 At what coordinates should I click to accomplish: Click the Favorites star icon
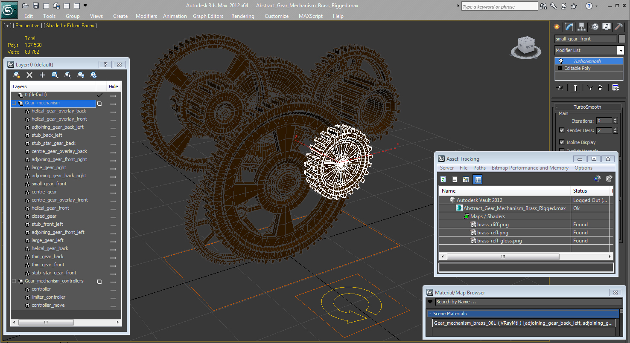pyautogui.click(x=574, y=6)
